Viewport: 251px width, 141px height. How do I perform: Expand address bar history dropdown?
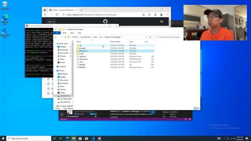[x=146, y=37]
